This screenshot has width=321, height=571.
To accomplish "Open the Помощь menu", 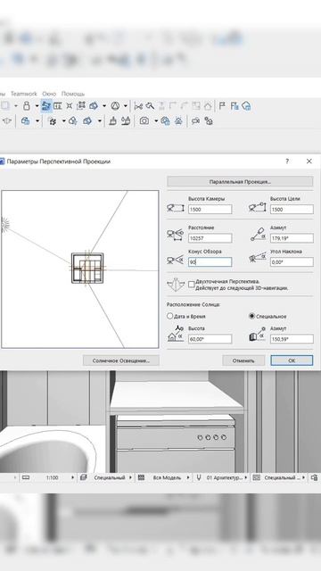I will click(x=73, y=94).
